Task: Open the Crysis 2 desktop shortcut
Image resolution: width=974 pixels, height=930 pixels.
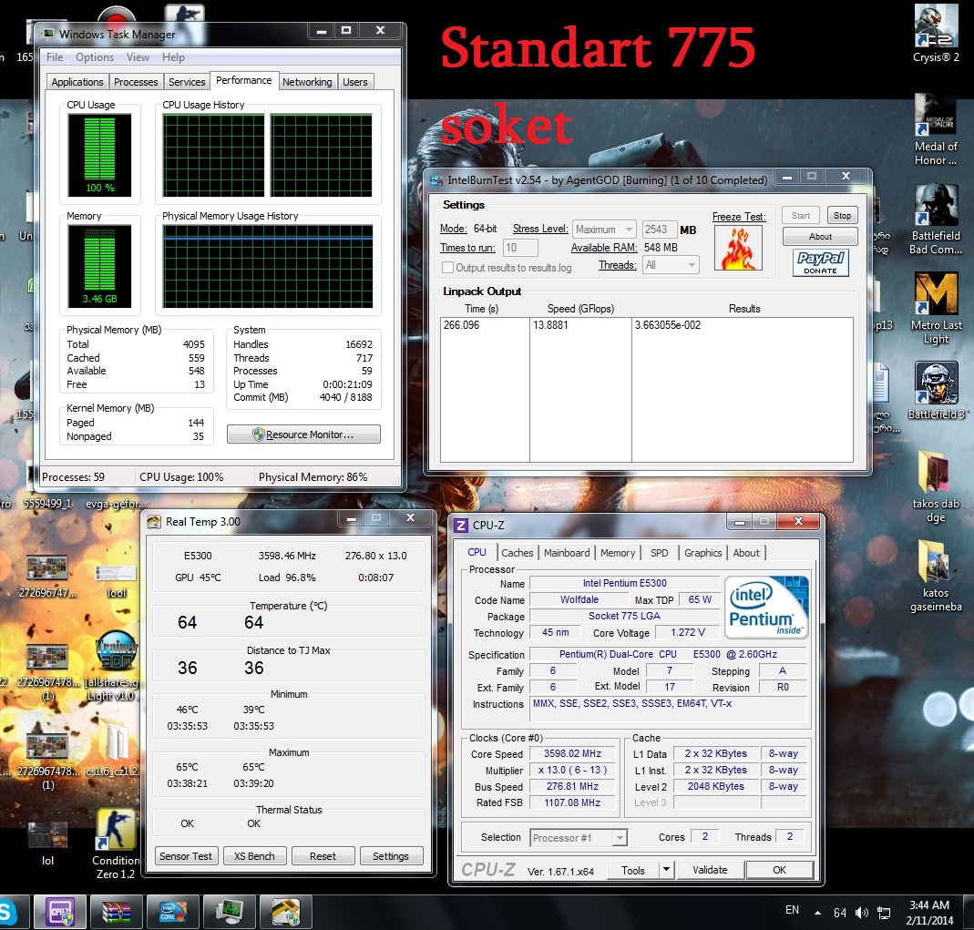Action: coord(936,31)
